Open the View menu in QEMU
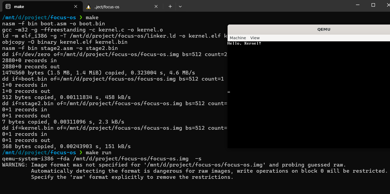This screenshot has height=194, width=390. 255,38
